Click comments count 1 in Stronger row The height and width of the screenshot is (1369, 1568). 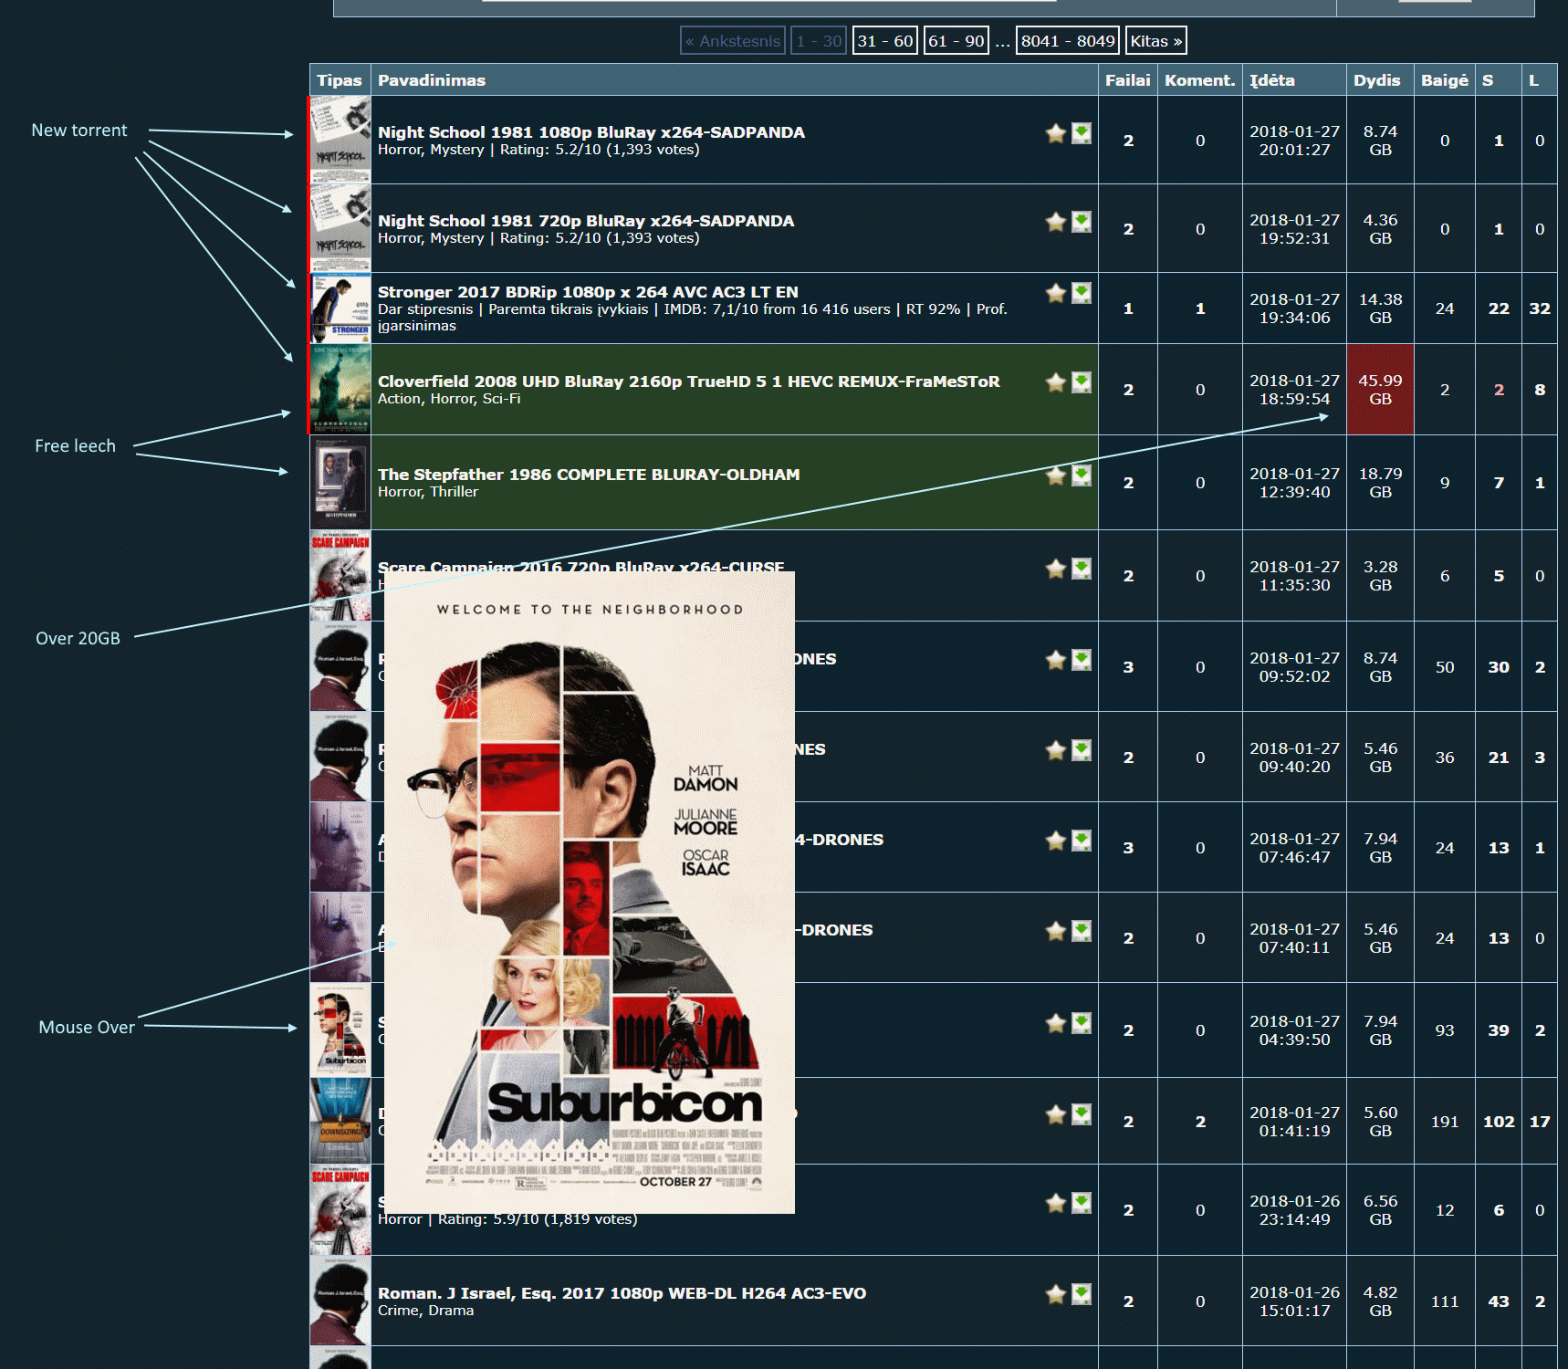[x=1200, y=308]
